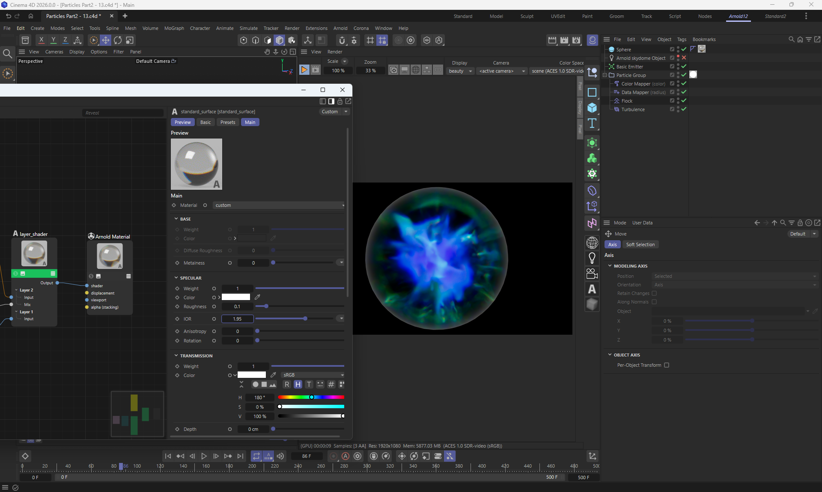This screenshot has width=822, height=492.
Task: Select the Rotate tool in toolbar
Action: click(117, 40)
